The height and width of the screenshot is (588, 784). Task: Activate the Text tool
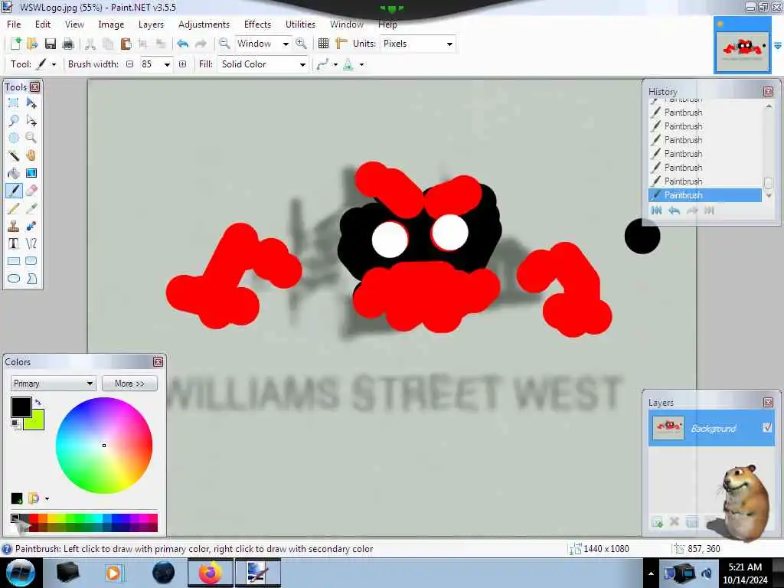pyautogui.click(x=14, y=243)
